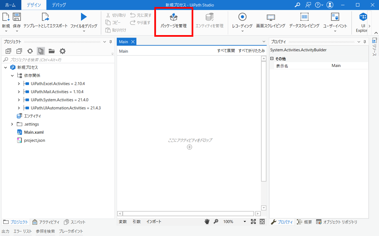Open スニペット panel tab
This screenshot has height=236, width=379.
point(74,222)
